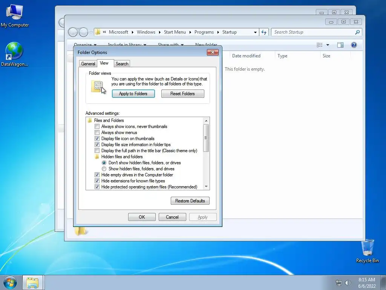The image size is (386, 290).
Task: Click the change view icon
Action: [320, 45]
